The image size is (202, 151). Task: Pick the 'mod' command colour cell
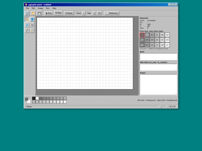click(152, 40)
